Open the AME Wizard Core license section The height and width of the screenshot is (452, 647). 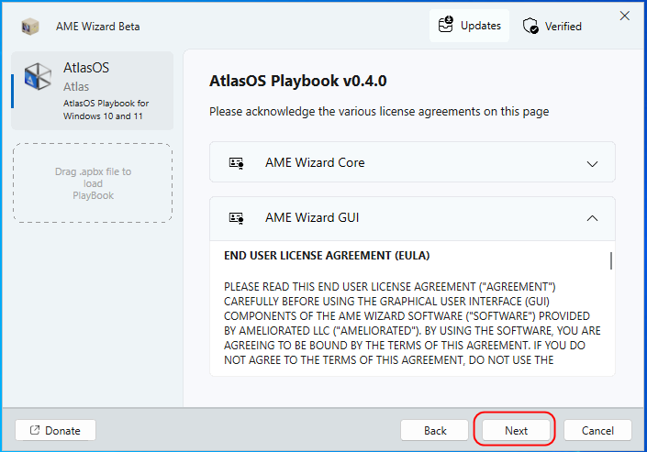412,162
